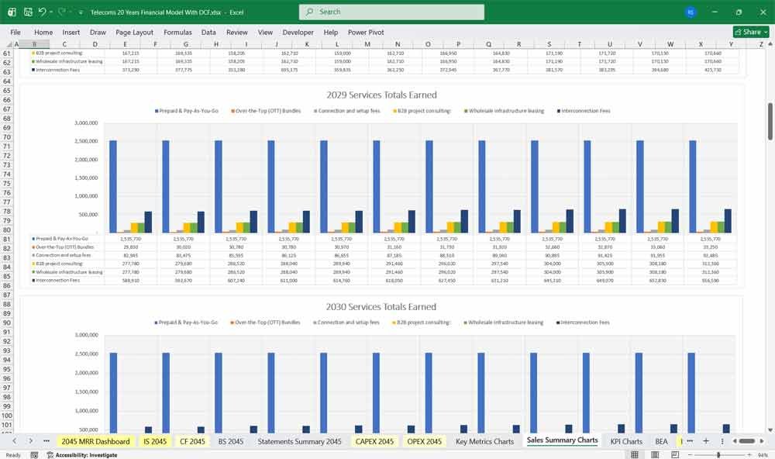Click Interconnection Fees row label in 2029 data table
Viewport: 775px width, 459px height.
tap(56, 281)
